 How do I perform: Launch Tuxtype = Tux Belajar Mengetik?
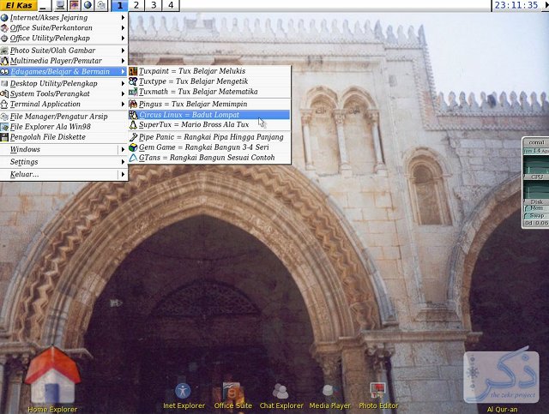(x=209, y=81)
